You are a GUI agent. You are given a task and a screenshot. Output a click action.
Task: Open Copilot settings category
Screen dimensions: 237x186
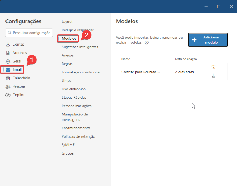point(18,95)
